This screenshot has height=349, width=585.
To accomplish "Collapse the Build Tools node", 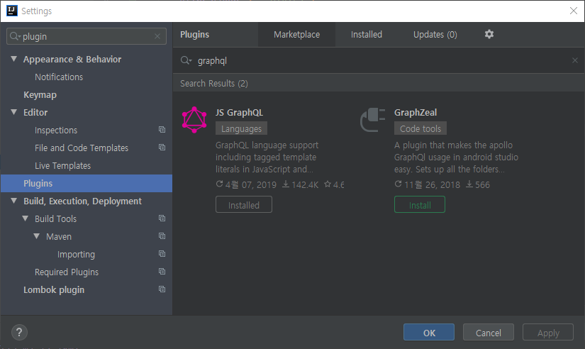I will coord(26,218).
